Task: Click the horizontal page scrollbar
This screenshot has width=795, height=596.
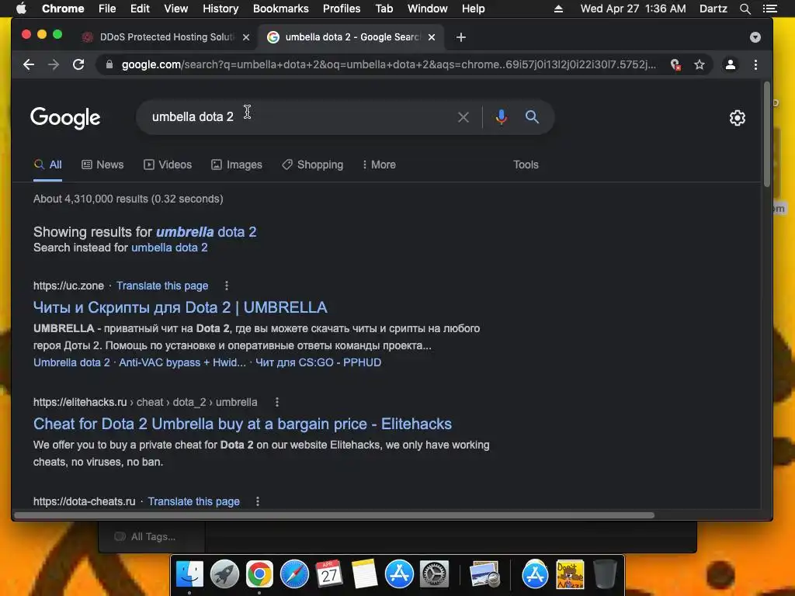Action: 334,515
